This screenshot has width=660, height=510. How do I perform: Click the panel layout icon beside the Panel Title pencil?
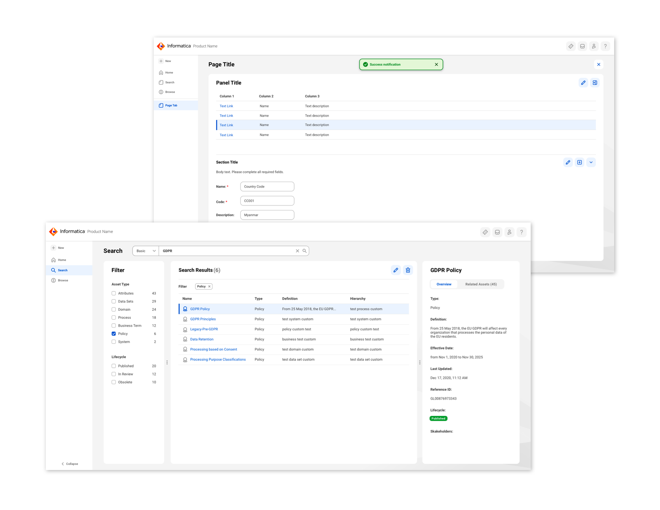click(x=595, y=83)
